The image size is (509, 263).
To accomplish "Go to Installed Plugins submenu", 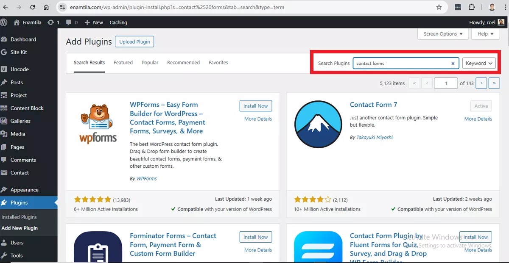I will 19,217.
